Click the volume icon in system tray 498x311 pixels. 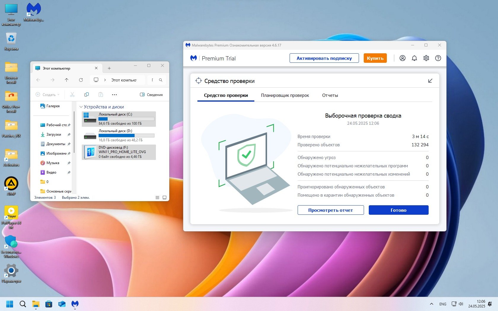461,304
